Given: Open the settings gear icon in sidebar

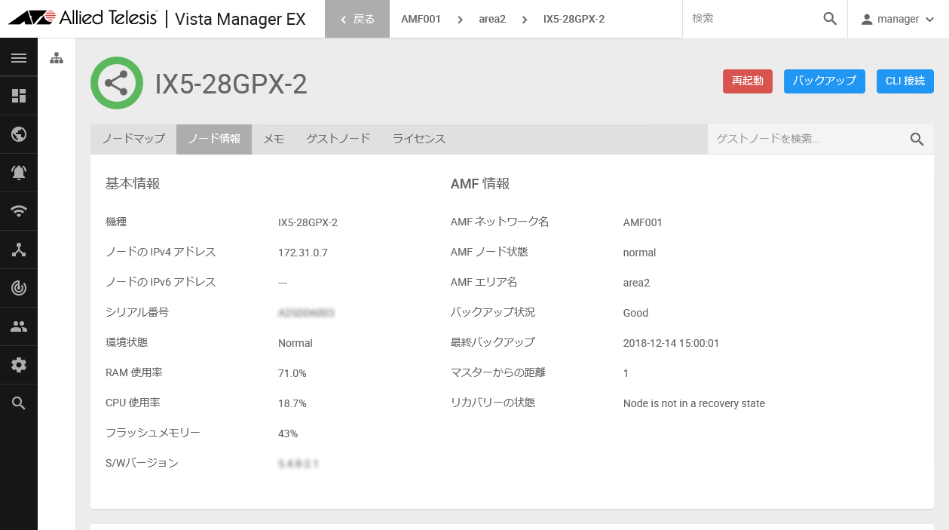Looking at the screenshot, I should coord(19,365).
